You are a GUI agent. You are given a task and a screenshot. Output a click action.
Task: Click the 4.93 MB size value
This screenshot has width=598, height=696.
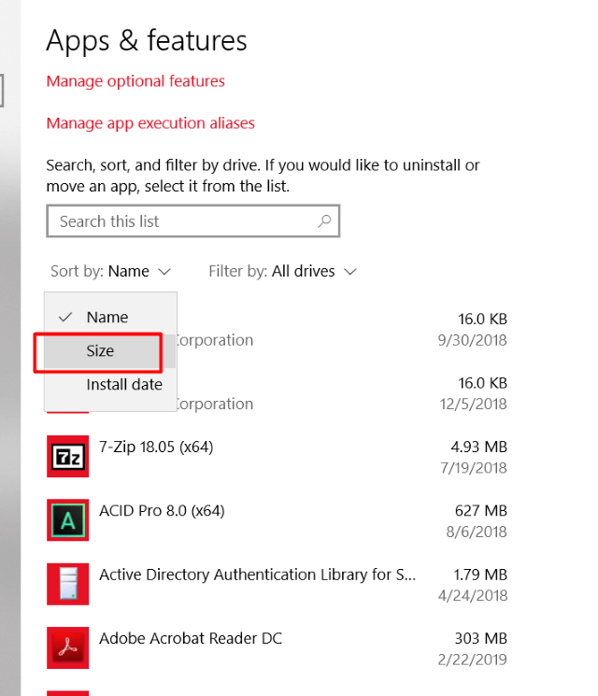[x=479, y=447]
